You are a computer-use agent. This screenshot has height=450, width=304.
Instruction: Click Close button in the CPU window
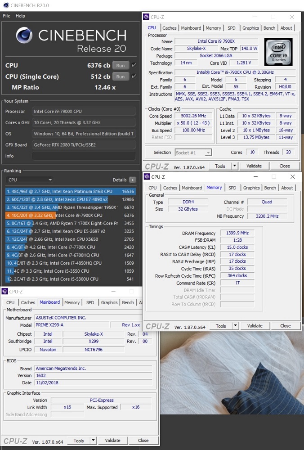[x=285, y=166]
